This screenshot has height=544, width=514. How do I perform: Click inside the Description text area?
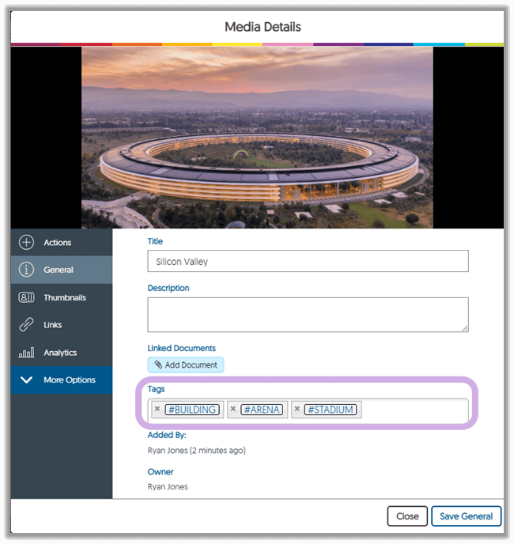tap(308, 314)
